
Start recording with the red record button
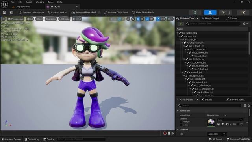(165, 133)
